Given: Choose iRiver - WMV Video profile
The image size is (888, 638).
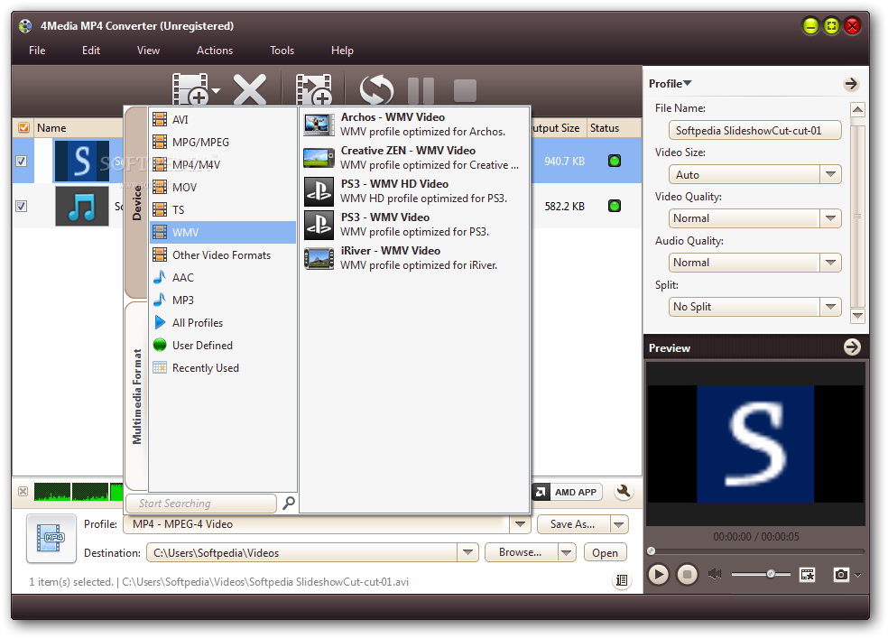Looking at the screenshot, I should pyautogui.click(x=414, y=257).
